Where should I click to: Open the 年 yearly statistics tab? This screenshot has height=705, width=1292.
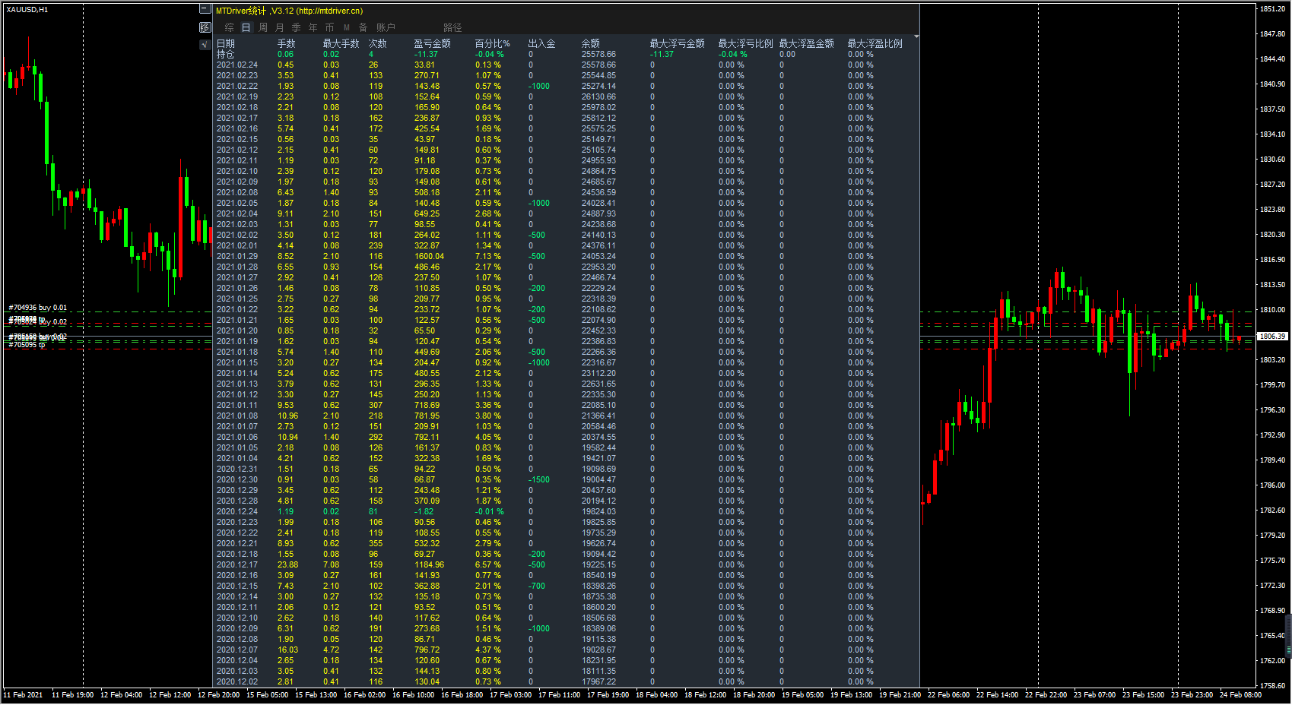pyautogui.click(x=313, y=27)
